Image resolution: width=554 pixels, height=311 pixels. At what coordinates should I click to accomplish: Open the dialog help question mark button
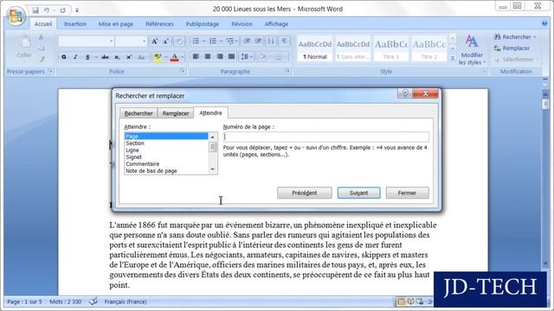405,93
